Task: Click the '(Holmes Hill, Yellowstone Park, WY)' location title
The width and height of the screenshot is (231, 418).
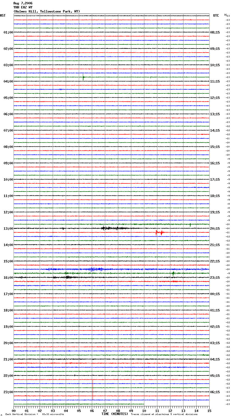Action: [47, 11]
